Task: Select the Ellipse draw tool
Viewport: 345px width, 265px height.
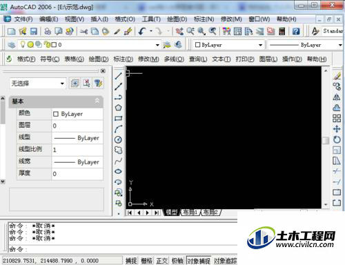Action: (118, 171)
